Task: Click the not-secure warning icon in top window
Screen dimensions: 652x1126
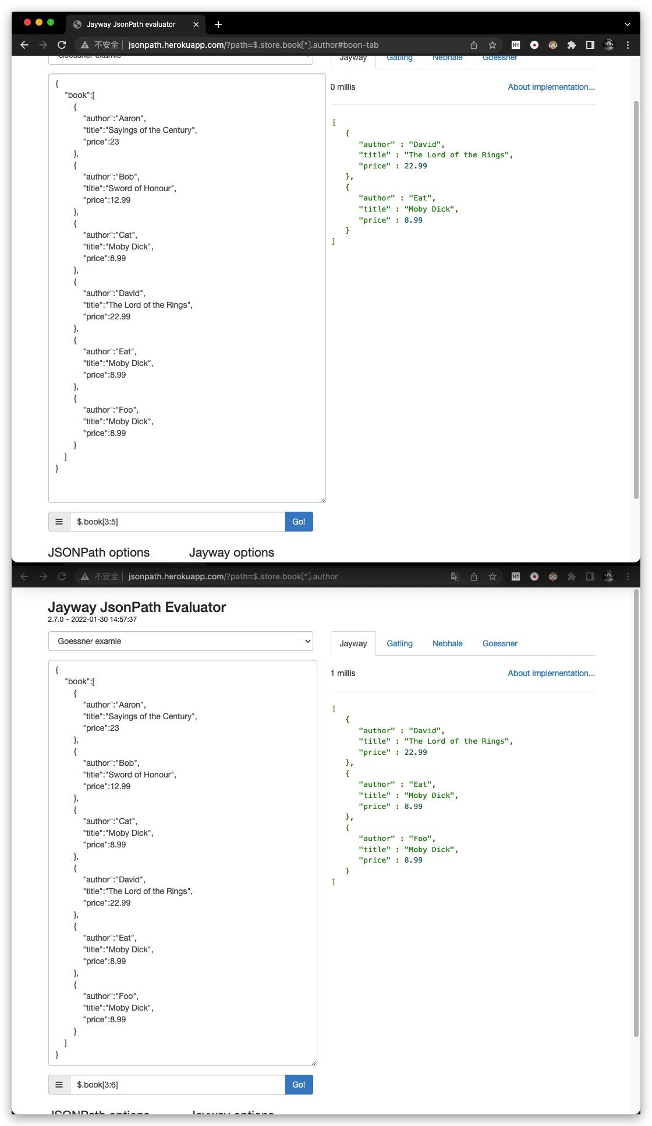Action: pos(85,45)
